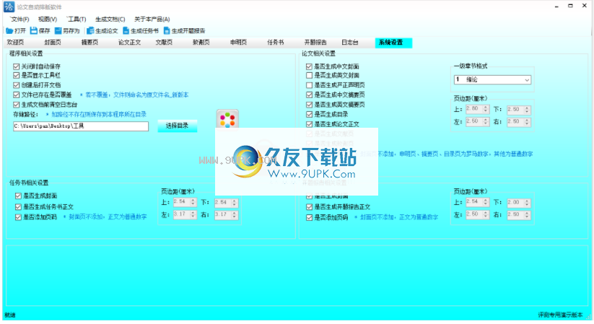Screen dimensions: 594x324
Task: Switch to the 欢迎页 tab
Action: 16,43
